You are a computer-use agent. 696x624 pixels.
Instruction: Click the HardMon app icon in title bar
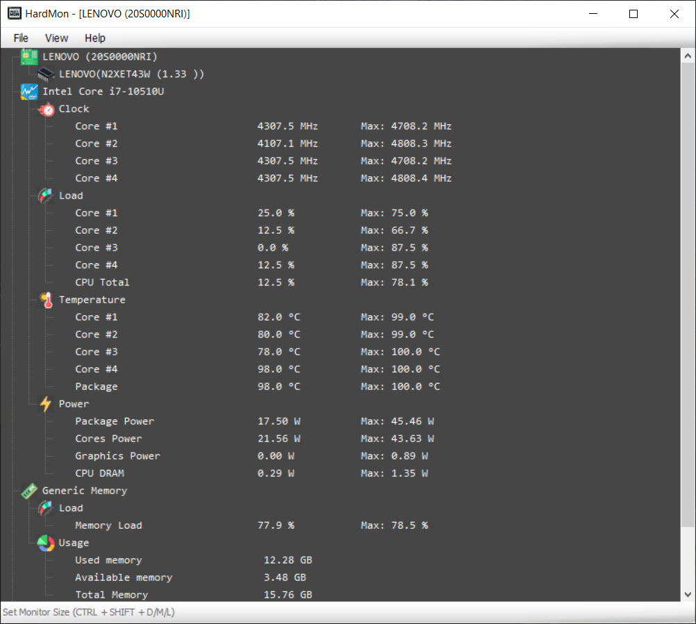click(x=14, y=13)
